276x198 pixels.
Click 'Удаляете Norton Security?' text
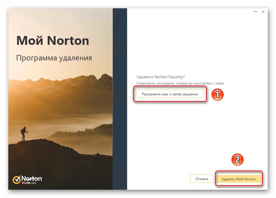click(161, 77)
